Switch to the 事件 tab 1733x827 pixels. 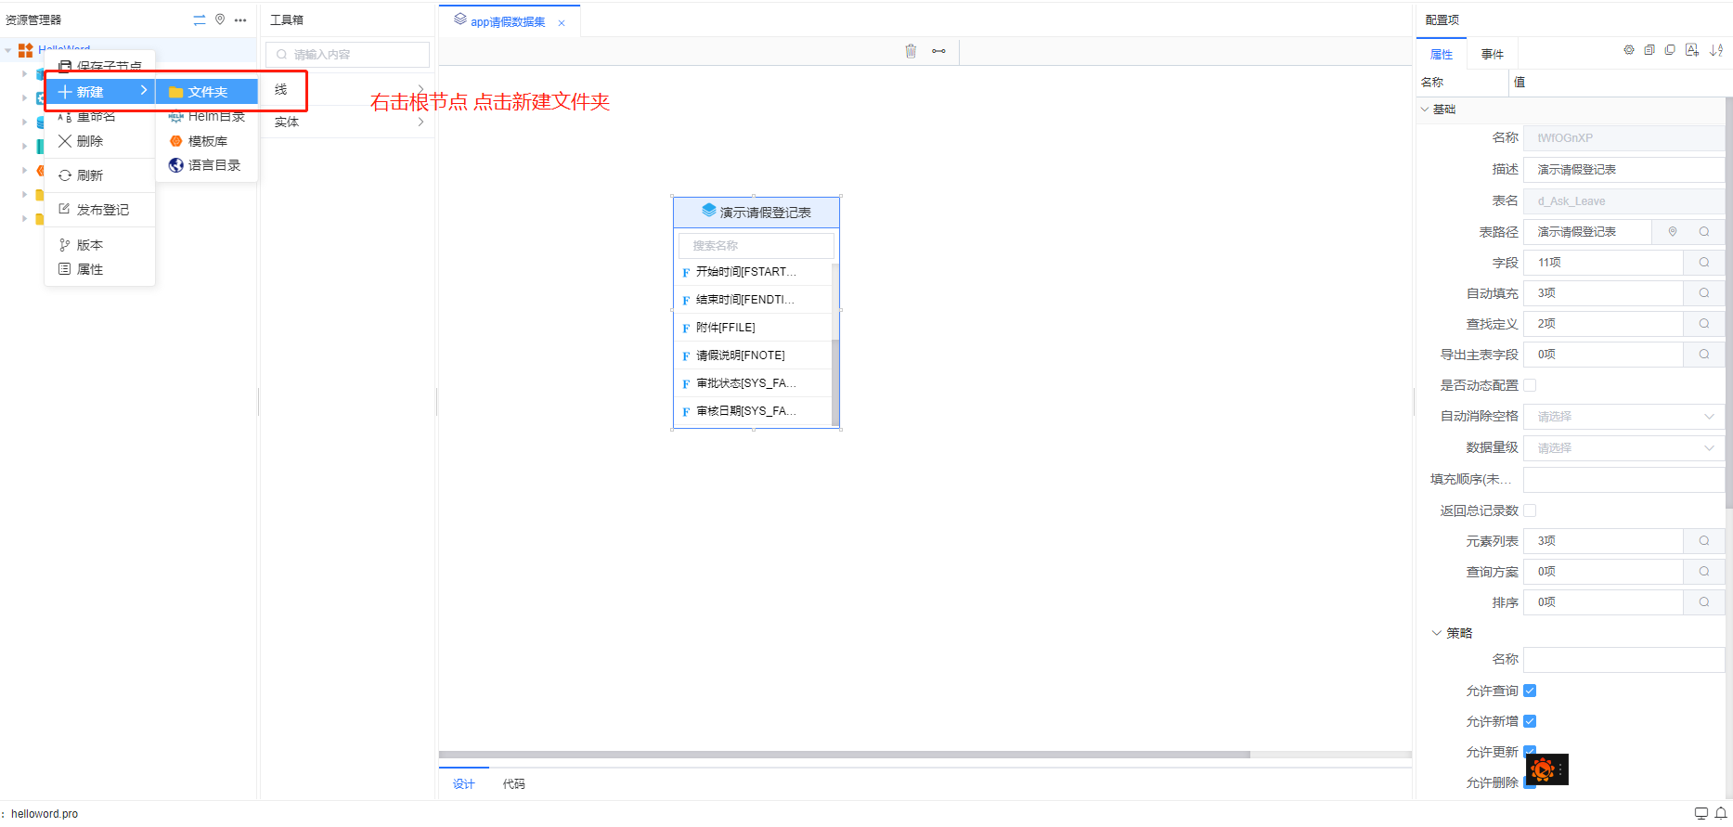coord(1492,55)
